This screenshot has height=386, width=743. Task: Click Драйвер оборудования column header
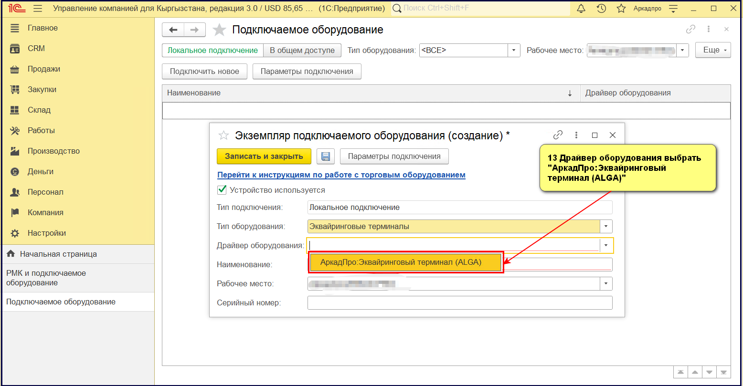pos(655,93)
